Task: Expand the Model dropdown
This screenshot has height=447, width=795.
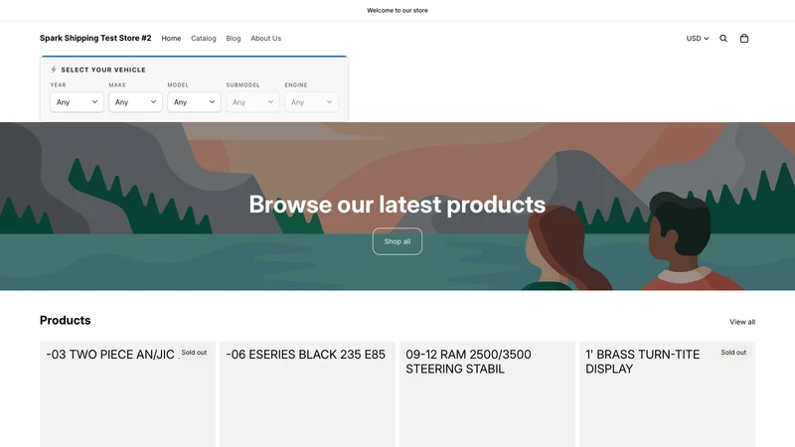Action: [194, 102]
